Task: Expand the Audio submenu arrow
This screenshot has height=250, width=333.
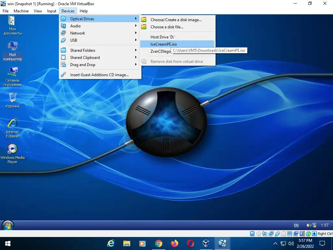Action: pos(136,26)
